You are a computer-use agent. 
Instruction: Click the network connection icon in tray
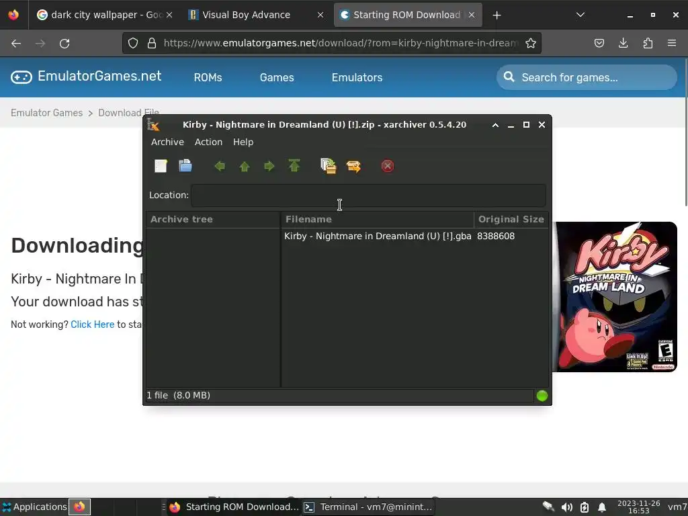point(548,507)
